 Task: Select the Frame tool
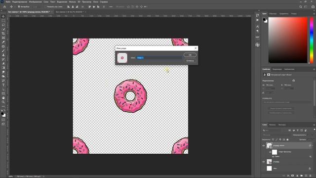(x=3, y=38)
